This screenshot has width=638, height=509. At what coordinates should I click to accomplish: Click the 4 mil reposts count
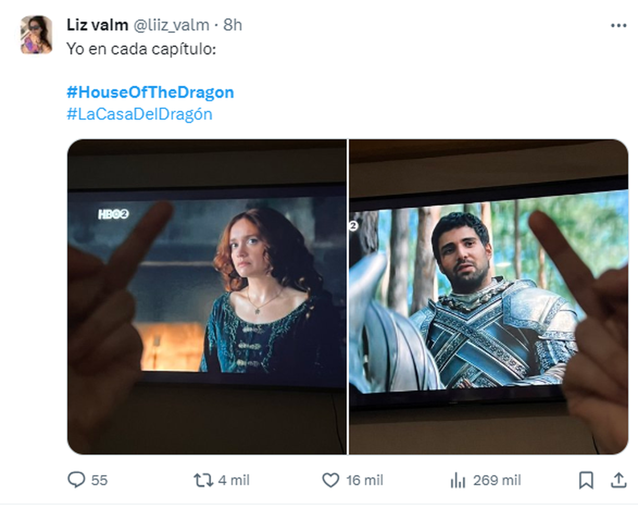(x=233, y=480)
